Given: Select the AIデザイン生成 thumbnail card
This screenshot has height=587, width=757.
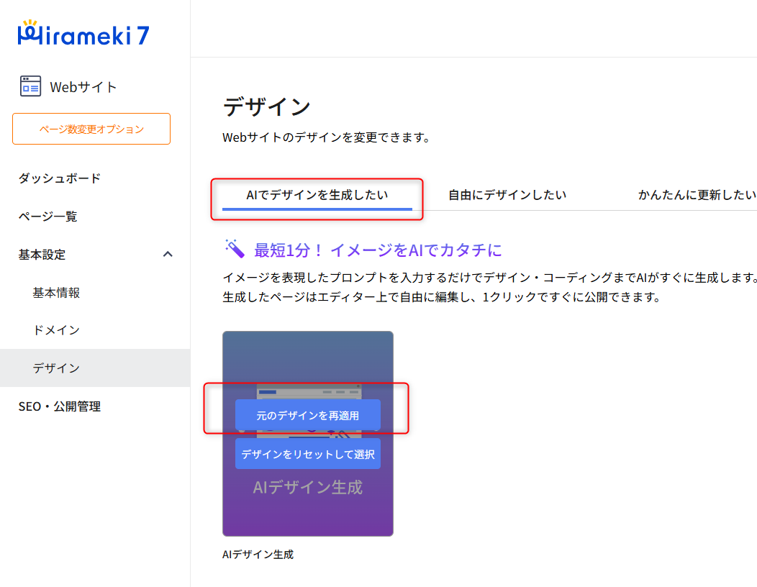Looking at the screenshot, I should [x=308, y=434].
